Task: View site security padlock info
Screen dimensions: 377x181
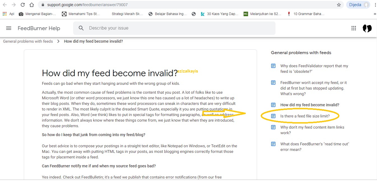Action: pos(43,5)
